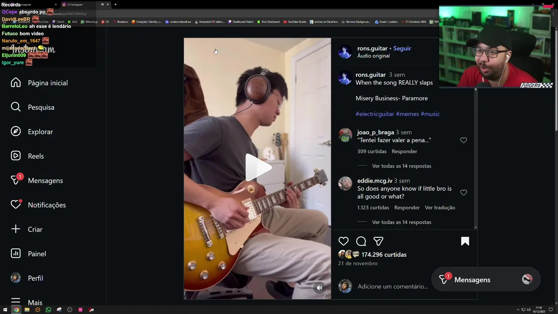Open Mensagens sidebar icon with badge
Image resolution: width=558 pixels, height=314 pixels.
click(x=16, y=180)
